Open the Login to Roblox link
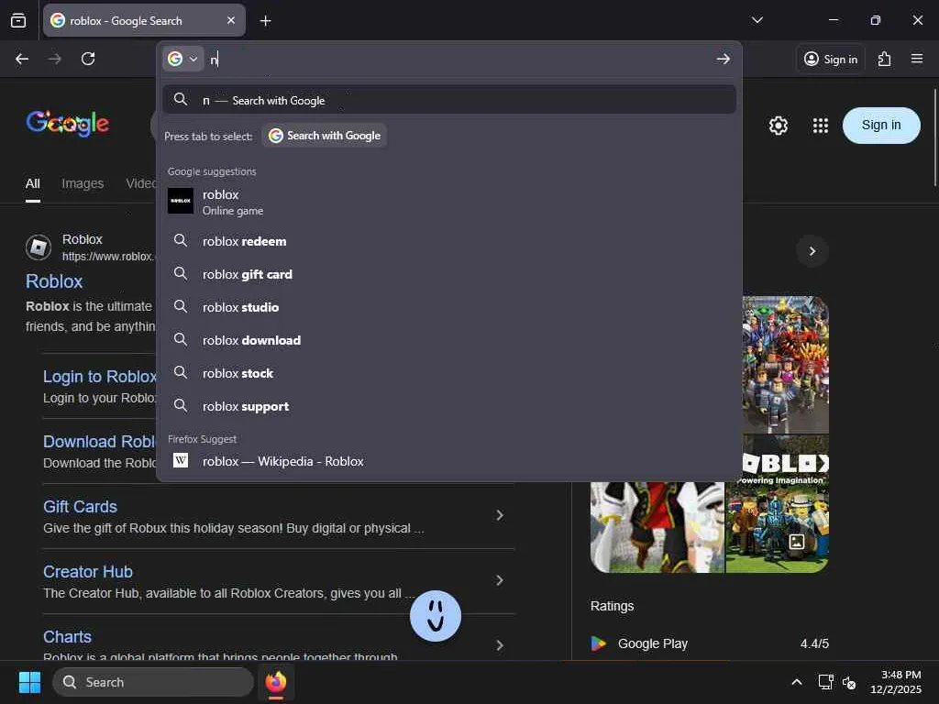939x704 pixels. click(x=99, y=377)
